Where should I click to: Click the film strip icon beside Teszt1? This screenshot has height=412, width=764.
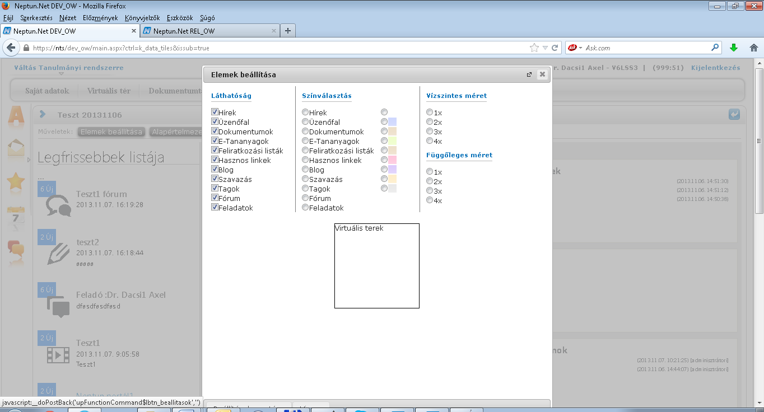pos(58,354)
